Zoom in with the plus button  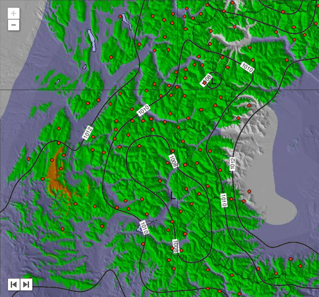pos(13,13)
